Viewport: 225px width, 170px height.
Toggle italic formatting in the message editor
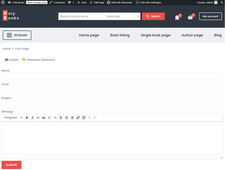tap(32, 118)
